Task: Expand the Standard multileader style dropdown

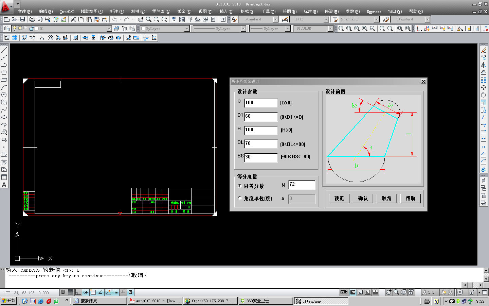Action: pyautogui.click(x=427, y=19)
